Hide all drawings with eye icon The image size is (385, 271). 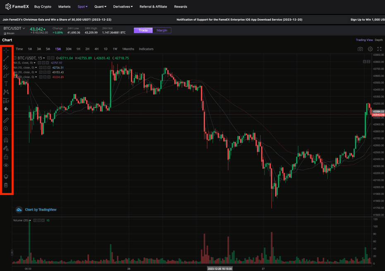point(6,166)
